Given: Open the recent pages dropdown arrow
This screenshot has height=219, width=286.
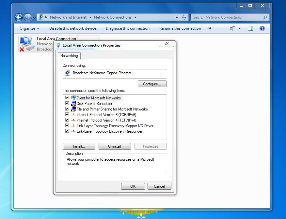Looking at the screenshot, I should click(34, 18).
